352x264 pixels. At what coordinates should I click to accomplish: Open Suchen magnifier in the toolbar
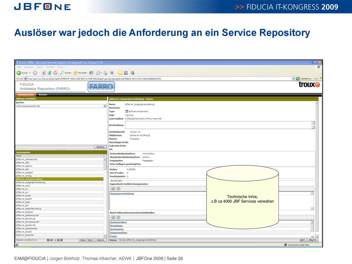coord(65,73)
